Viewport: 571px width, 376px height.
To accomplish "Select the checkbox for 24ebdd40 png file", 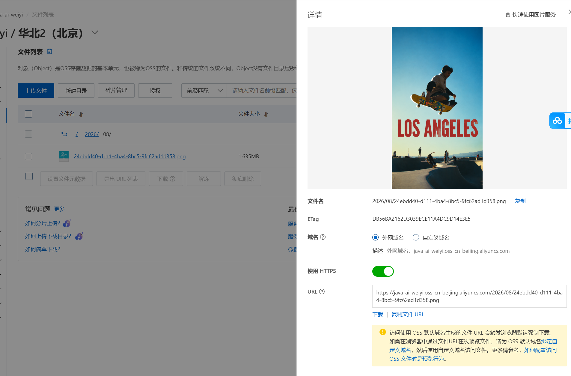I will pos(28,157).
